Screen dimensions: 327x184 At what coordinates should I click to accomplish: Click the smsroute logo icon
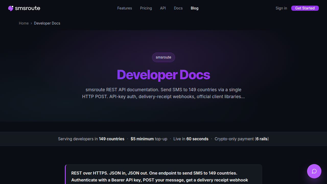point(11,8)
